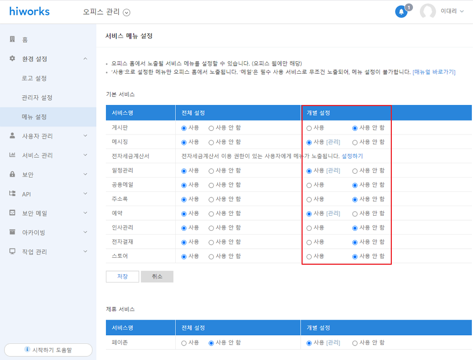This screenshot has height=360, width=473.
Task: Click the chart icon for 서비스 관리
Action: [x=12, y=155]
